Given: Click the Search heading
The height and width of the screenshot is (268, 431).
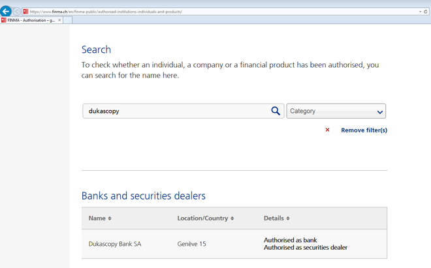Looking at the screenshot, I should (x=96, y=50).
